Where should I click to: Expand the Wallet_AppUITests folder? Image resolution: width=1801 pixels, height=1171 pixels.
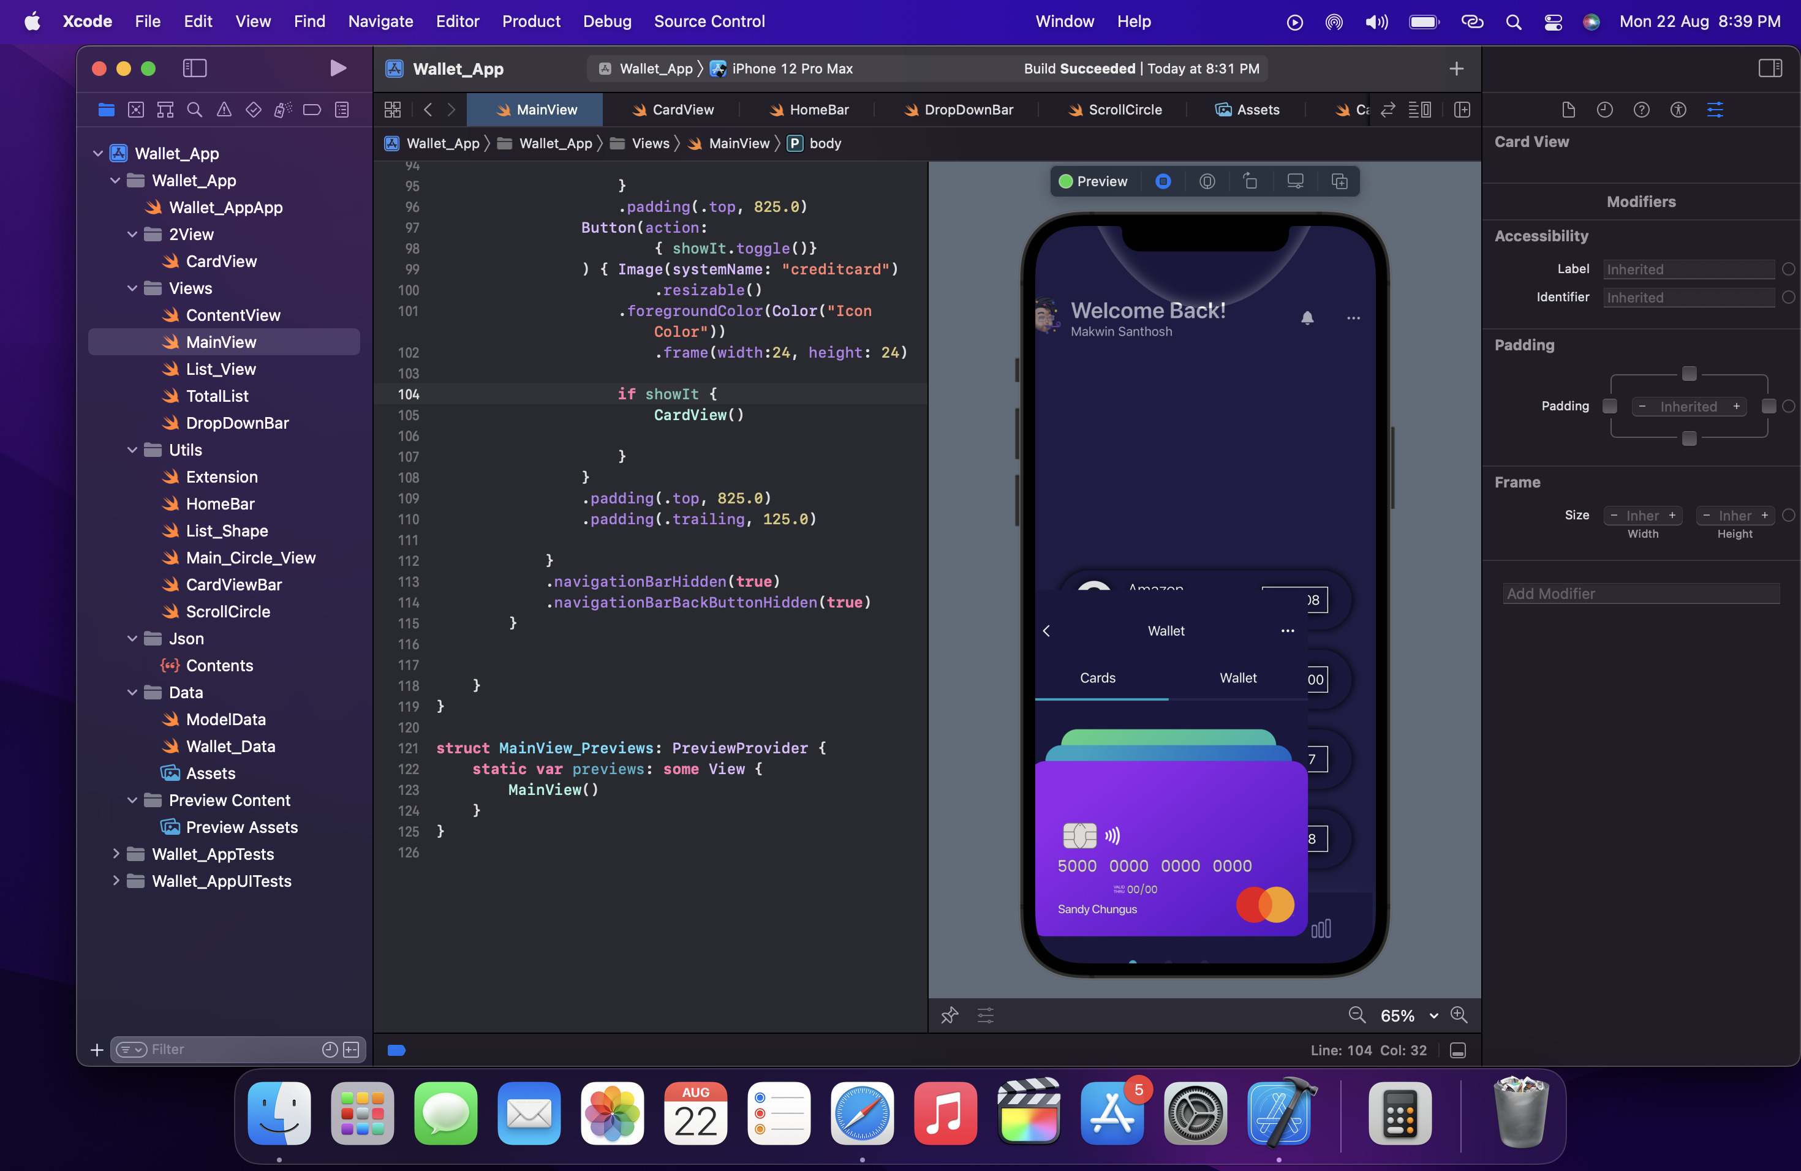tap(115, 881)
